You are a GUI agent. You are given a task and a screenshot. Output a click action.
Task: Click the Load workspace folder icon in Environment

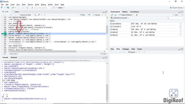(x=112, y=15)
